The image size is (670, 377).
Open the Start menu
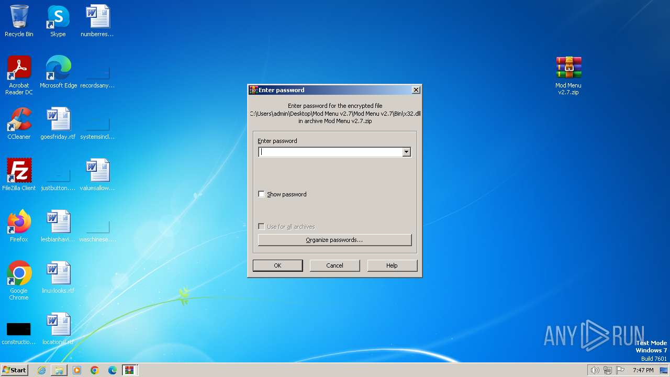click(x=14, y=370)
